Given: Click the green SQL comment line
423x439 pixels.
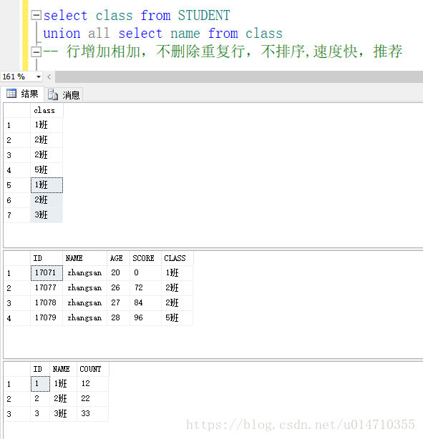Looking at the screenshot, I should (x=223, y=51).
